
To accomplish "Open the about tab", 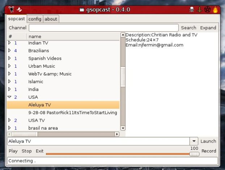I will [x=51, y=19].
